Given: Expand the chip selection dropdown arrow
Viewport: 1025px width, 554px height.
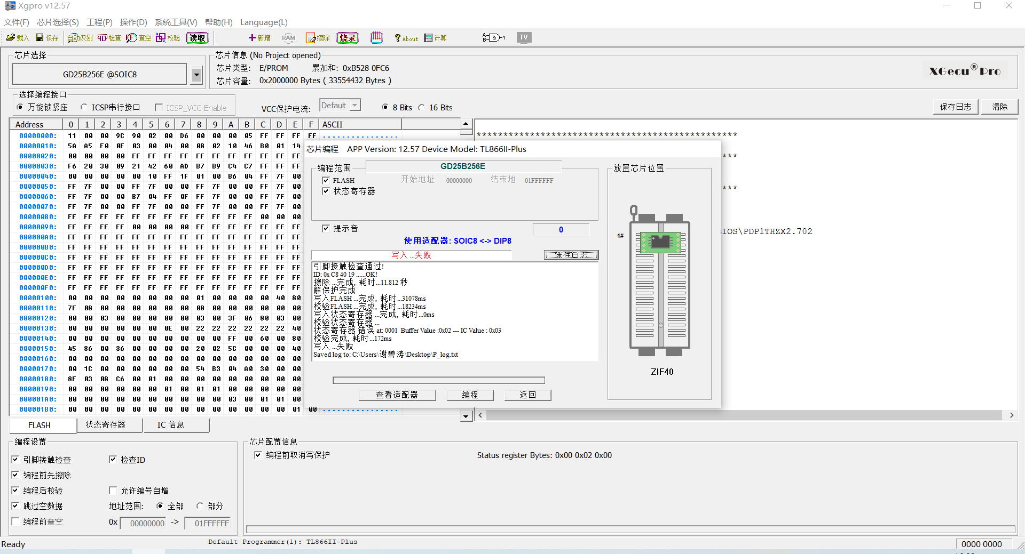Looking at the screenshot, I should (x=196, y=75).
